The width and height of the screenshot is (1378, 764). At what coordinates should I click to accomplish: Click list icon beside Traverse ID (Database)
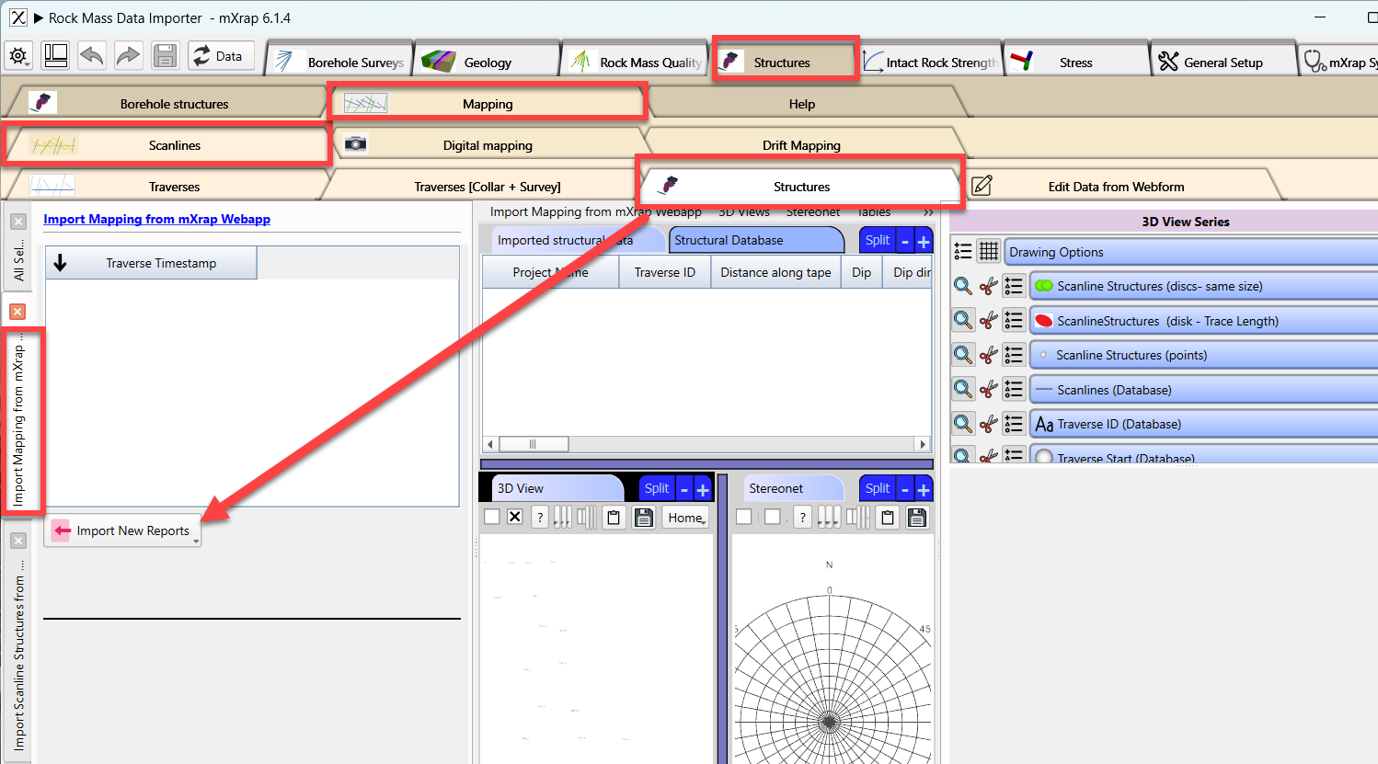(1014, 424)
